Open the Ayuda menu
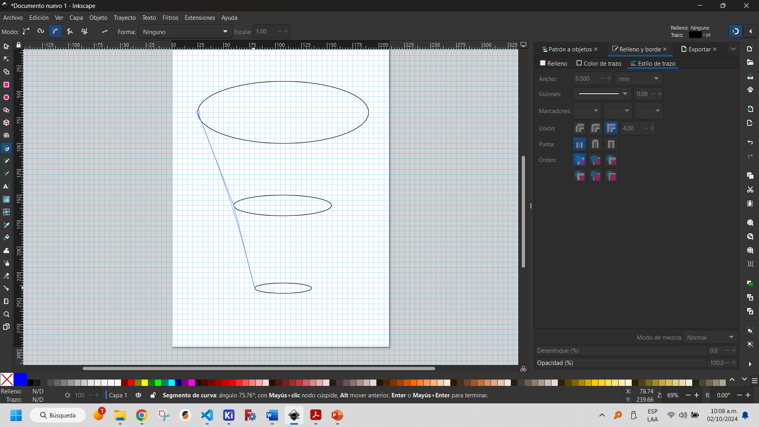This screenshot has width=759, height=427. 229,18
